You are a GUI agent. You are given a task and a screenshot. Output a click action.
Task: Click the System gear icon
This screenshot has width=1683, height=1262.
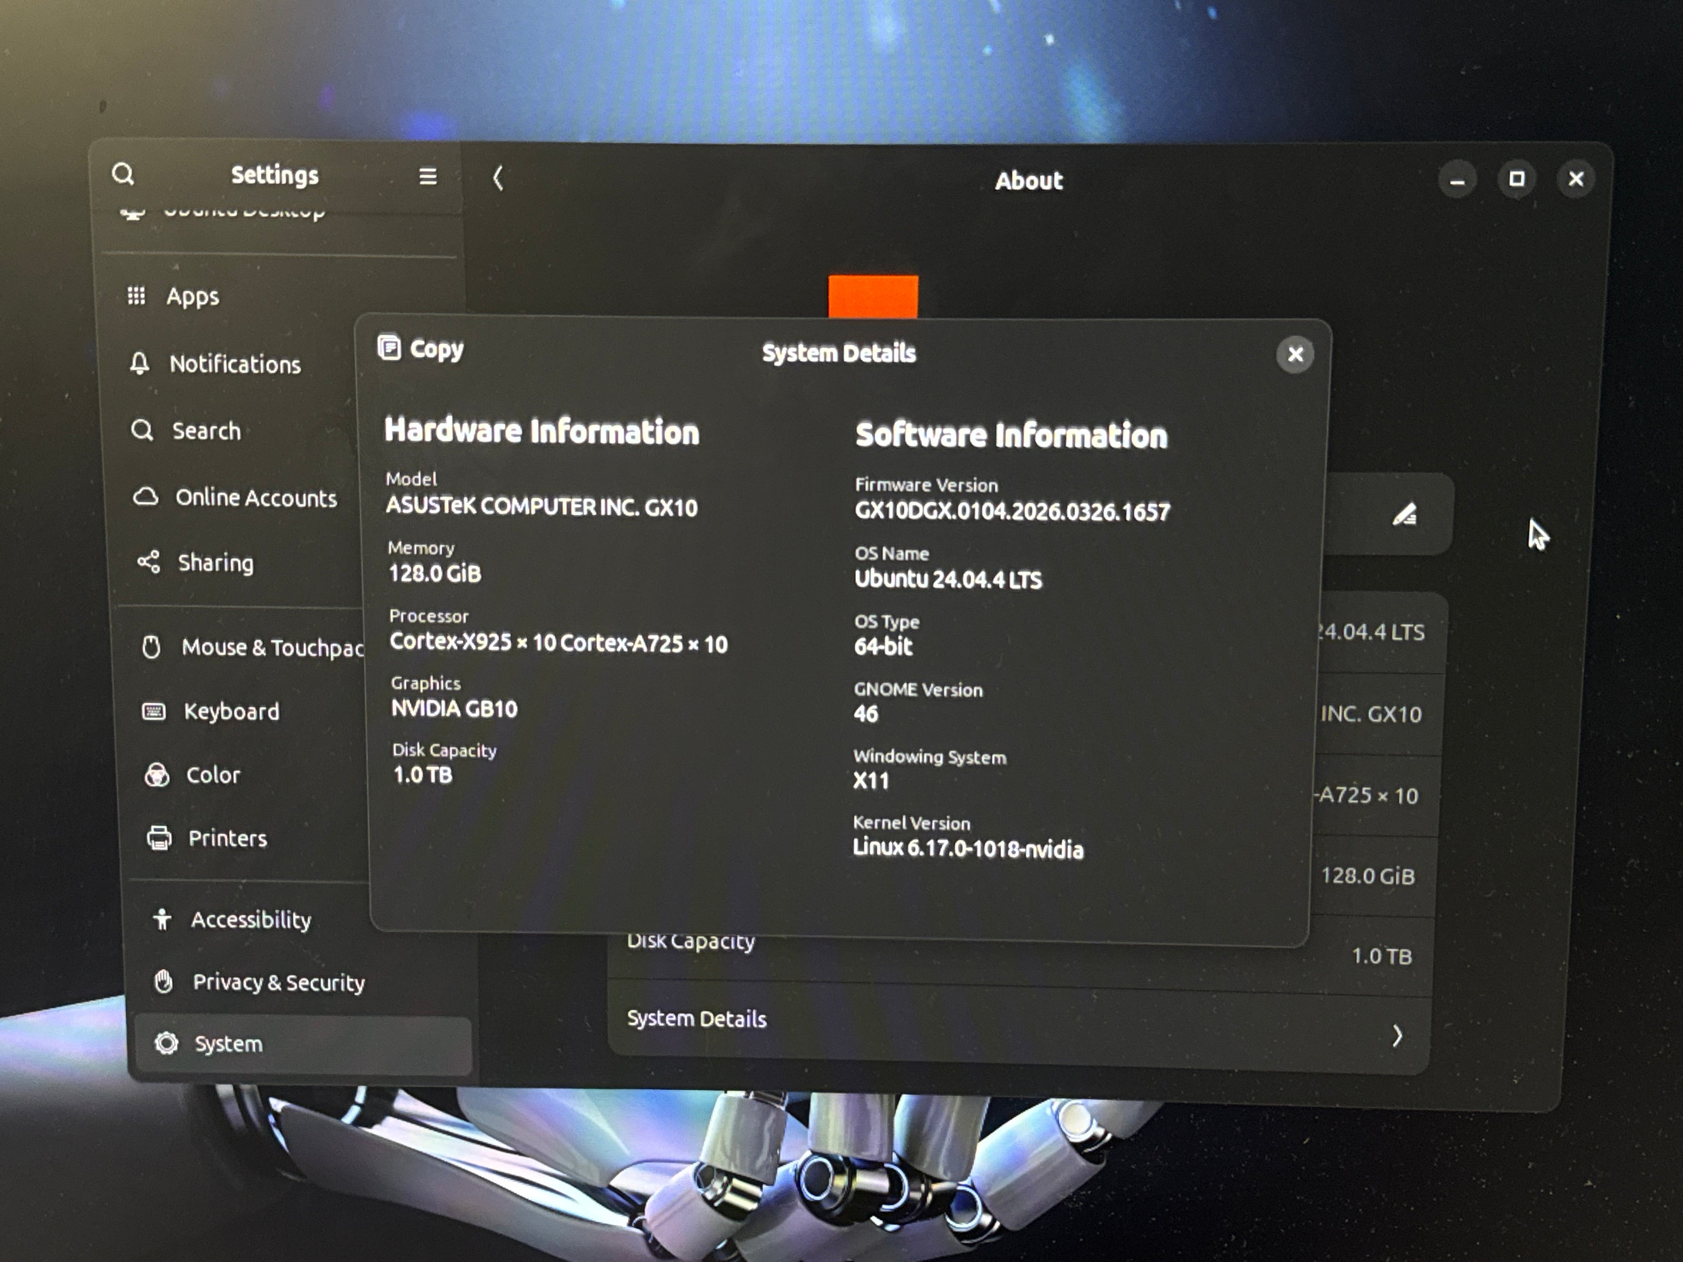tap(167, 1043)
